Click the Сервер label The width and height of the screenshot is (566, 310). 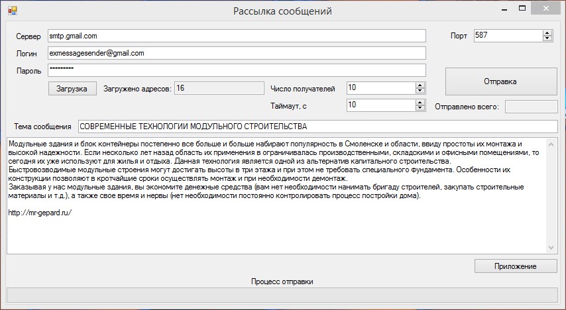[28, 36]
